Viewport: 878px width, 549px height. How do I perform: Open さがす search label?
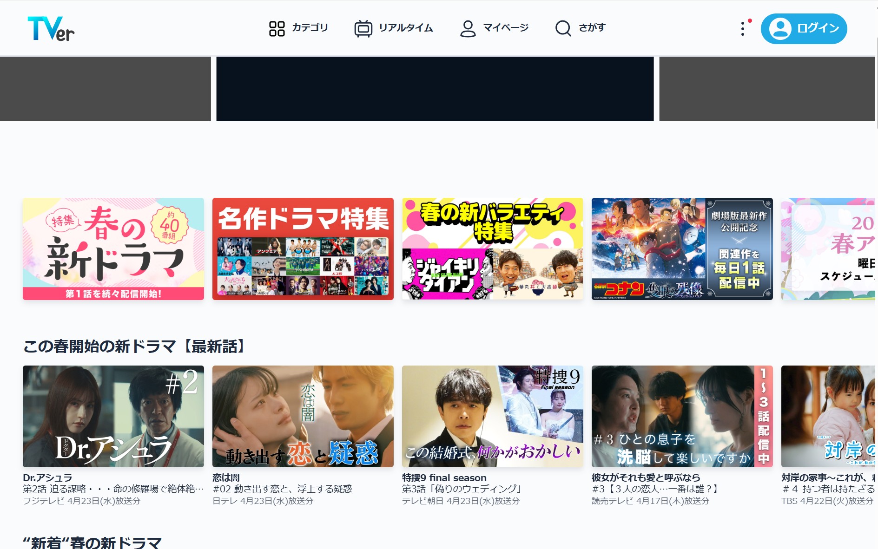[x=592, y=28]
